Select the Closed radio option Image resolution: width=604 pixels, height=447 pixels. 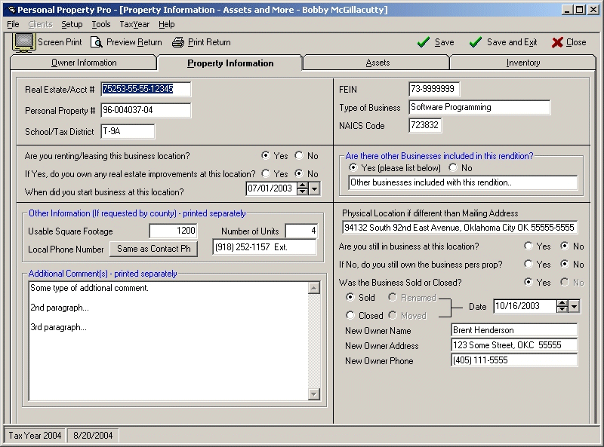(x=350, y=315)
